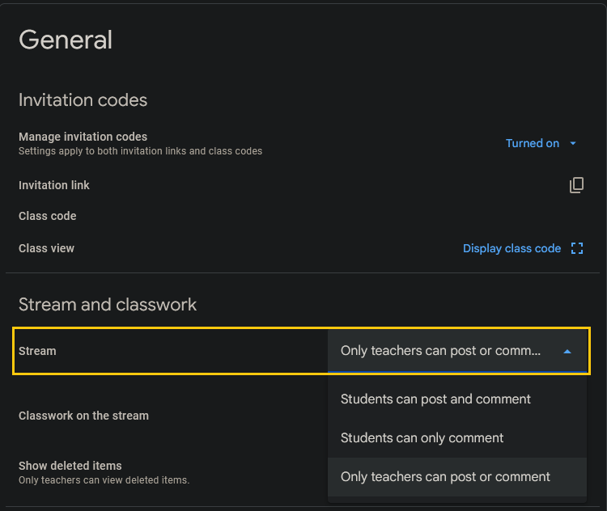Click the Stream row label
This screenshot has height=511, width=607.
coord(37,351)
